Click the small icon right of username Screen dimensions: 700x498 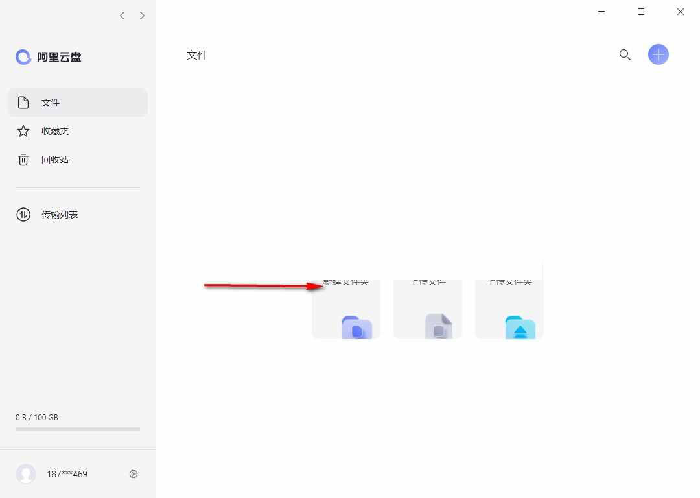(x=134, y=474)
